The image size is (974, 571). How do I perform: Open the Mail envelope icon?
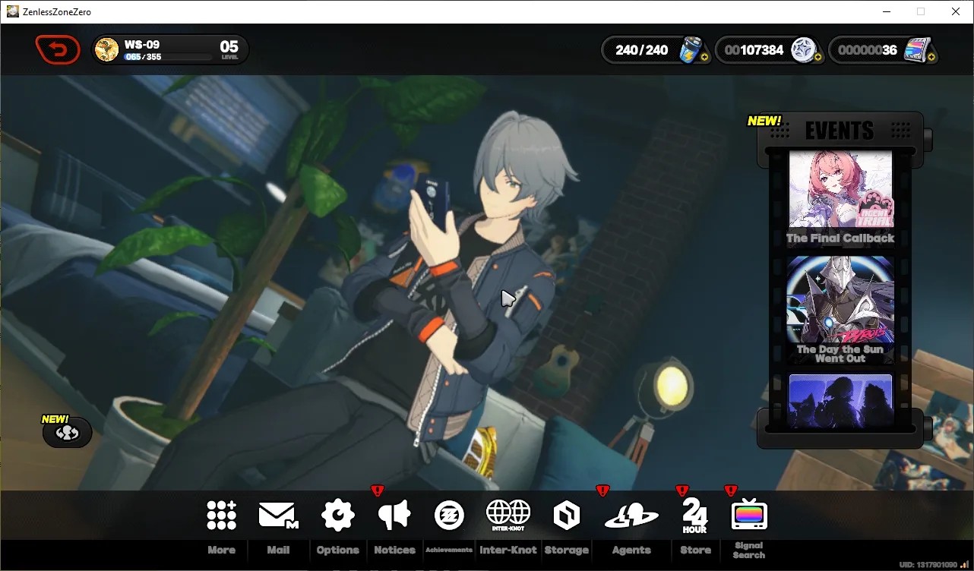(x=278, y=516)
